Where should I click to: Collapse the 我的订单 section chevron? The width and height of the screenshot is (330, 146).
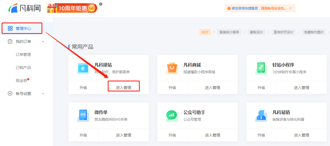tap(43, 42)
